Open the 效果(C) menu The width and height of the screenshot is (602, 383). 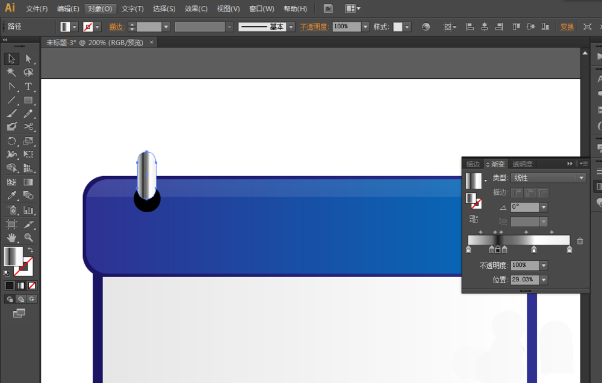pos(196,8)
